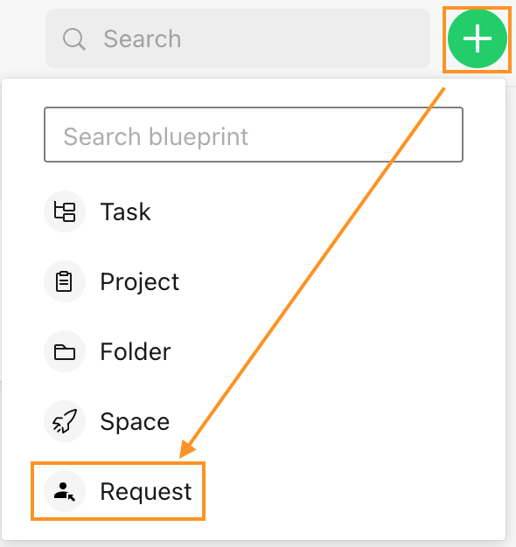The image size is (516, 547).
Task: Select the Task hierarchy icon
Action: [x=65, y=211]
